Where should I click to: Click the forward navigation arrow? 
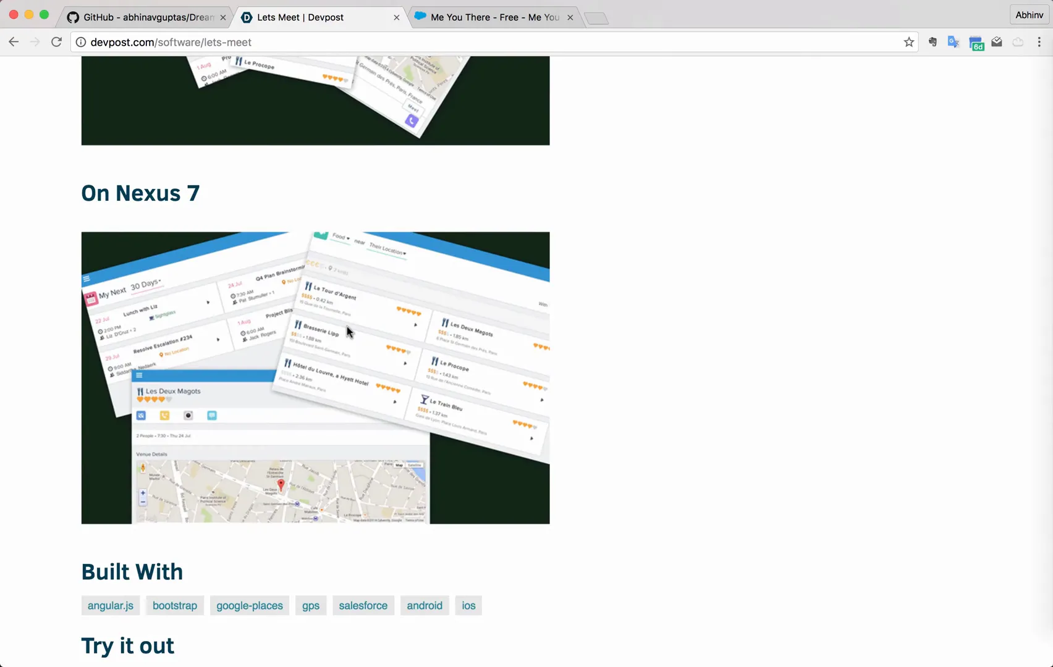35,42
